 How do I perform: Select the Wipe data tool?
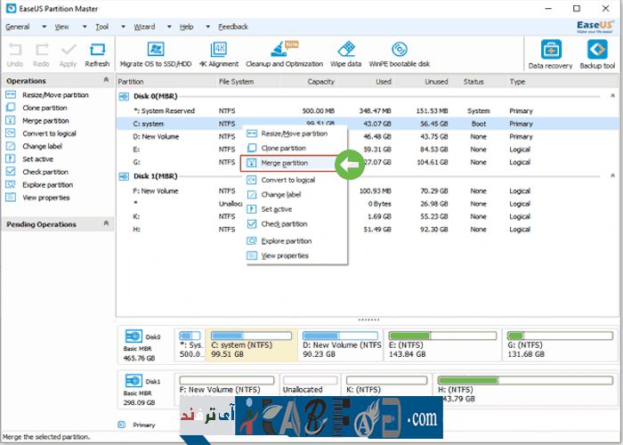(x=345, y=53)
